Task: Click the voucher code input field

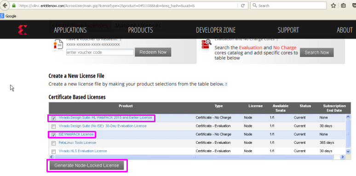Action: pyautogui.click(x=100, y=52)
